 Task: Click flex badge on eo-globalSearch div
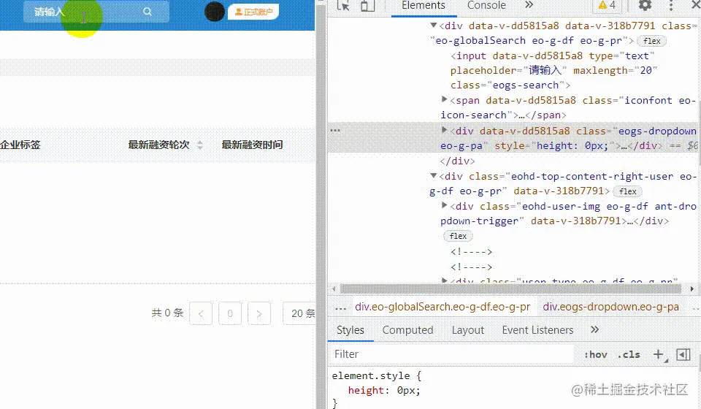[652, 41]
